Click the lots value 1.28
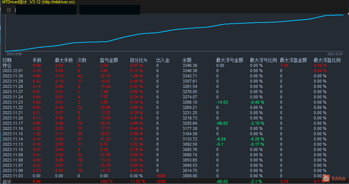349x184 pixels. pyautogui.click(x=37, y=134)
